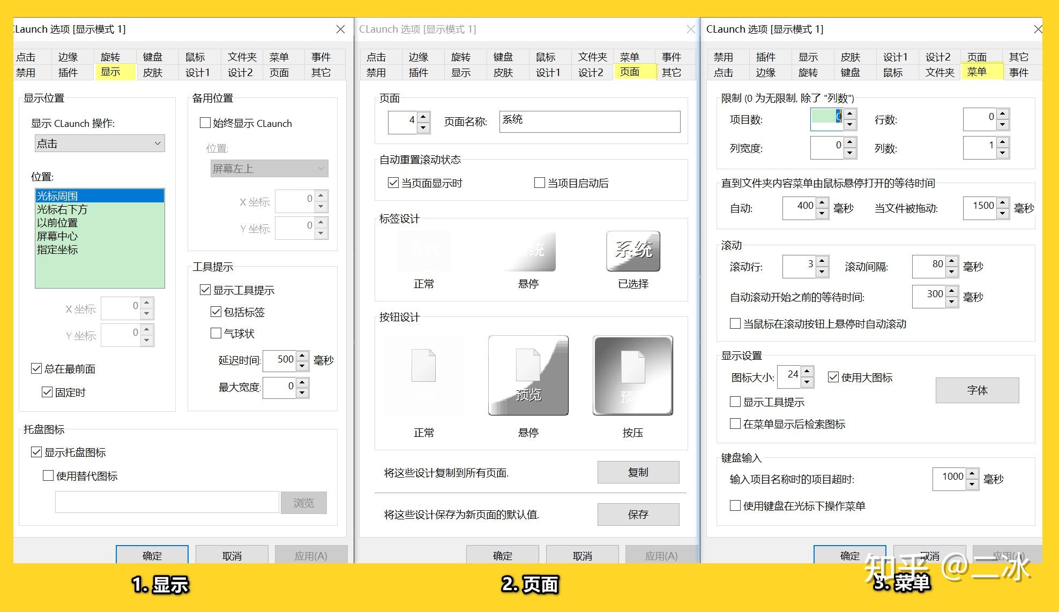Click the 复制 button to copy designs
The image size is (1059, 612).
pos(638,472)
